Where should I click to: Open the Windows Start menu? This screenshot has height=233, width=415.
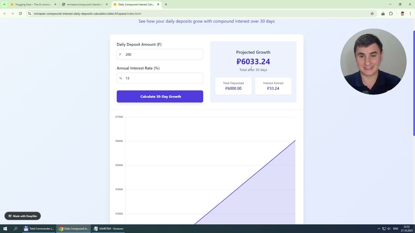pyautogui.click(x=5, y=228)
